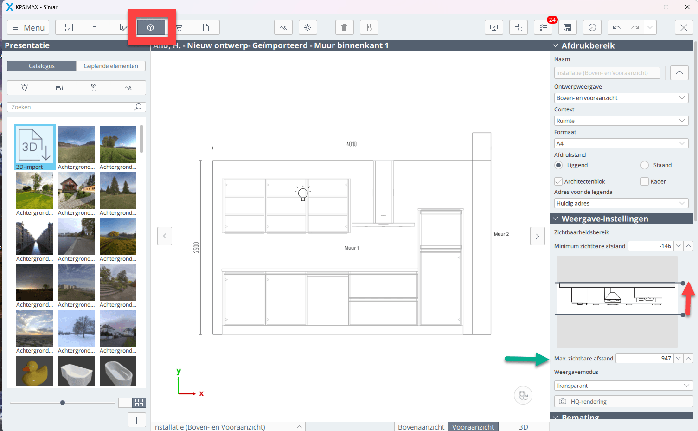Open the Ontwerpweergave dropdown
This screenshot has width=698, height=431.
coord(621,98)
